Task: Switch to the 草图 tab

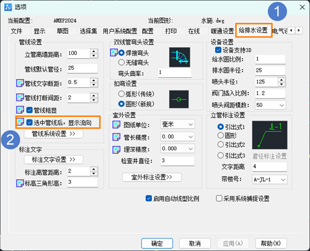Action: (63, 31)
